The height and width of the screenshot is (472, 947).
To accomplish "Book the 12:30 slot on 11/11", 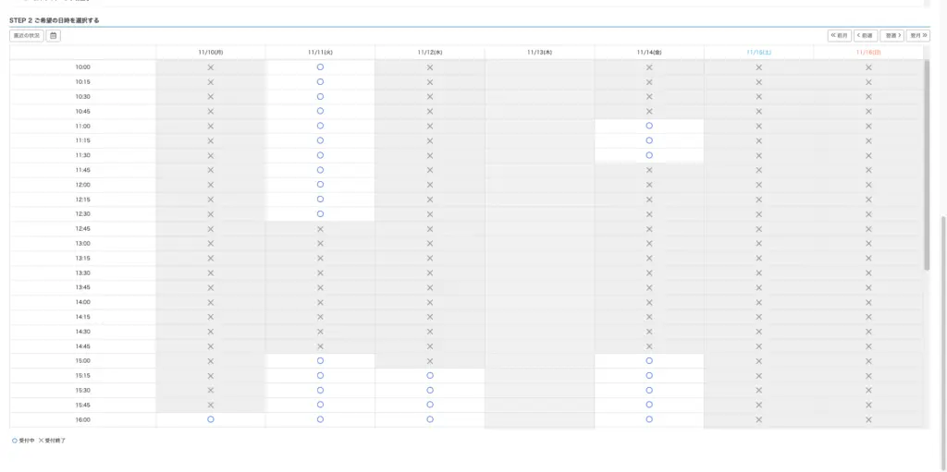I will pos(320,214).
